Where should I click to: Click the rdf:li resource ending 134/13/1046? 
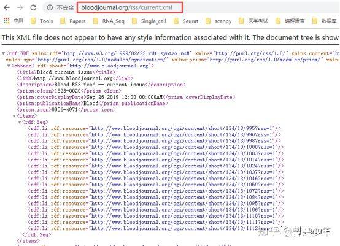point(156,179)
